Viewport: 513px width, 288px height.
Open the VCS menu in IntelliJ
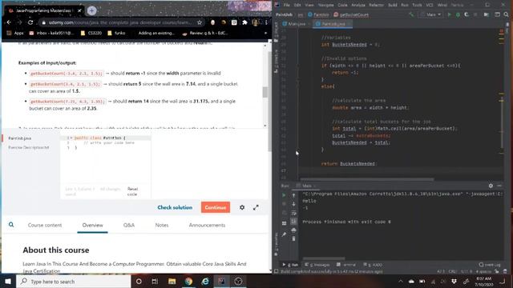coord(430,5)
